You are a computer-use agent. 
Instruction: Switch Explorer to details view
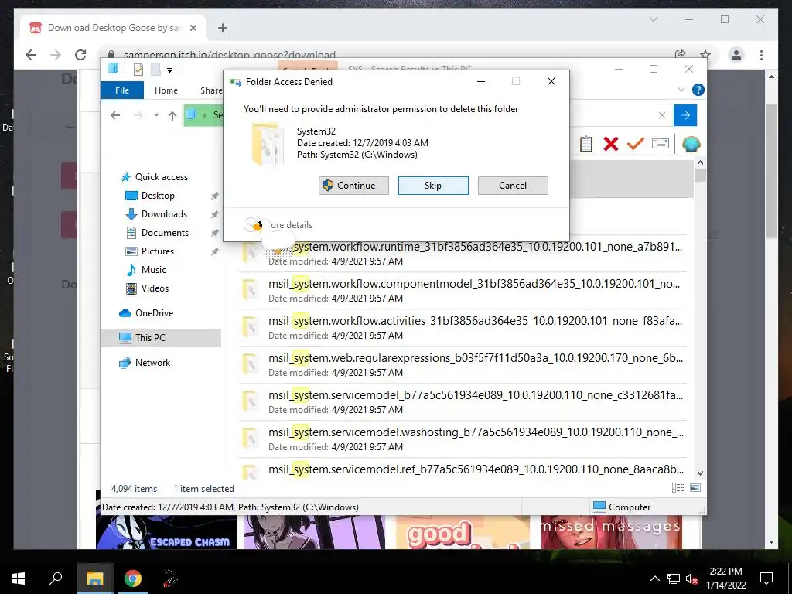(678, 487)
